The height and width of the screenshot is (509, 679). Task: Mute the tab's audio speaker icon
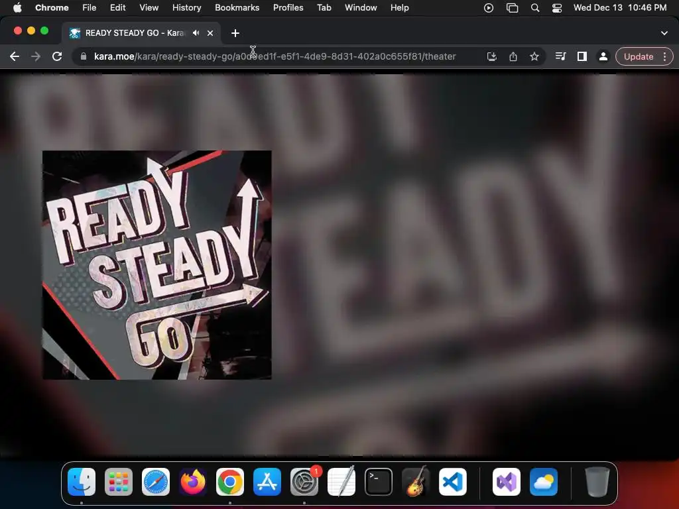pyautogui.click(x=196, y=33)
